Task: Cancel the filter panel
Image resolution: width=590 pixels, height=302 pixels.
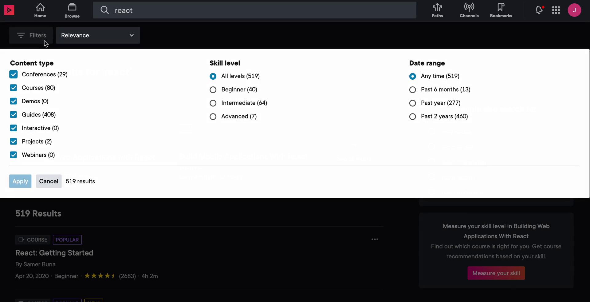Action: [x=49, y=181]
